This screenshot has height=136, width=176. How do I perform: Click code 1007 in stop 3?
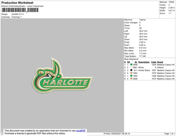point(154,70)
